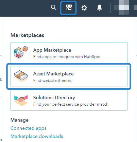Click the Marketplaces heading
The height and width of the screenshot is (142, 137).
(x=27, y=35)
